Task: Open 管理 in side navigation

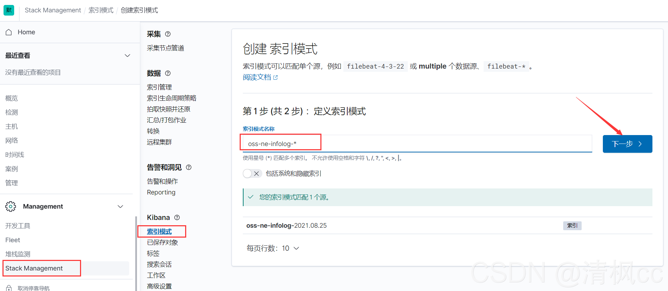Action: [x=12, y=183]
